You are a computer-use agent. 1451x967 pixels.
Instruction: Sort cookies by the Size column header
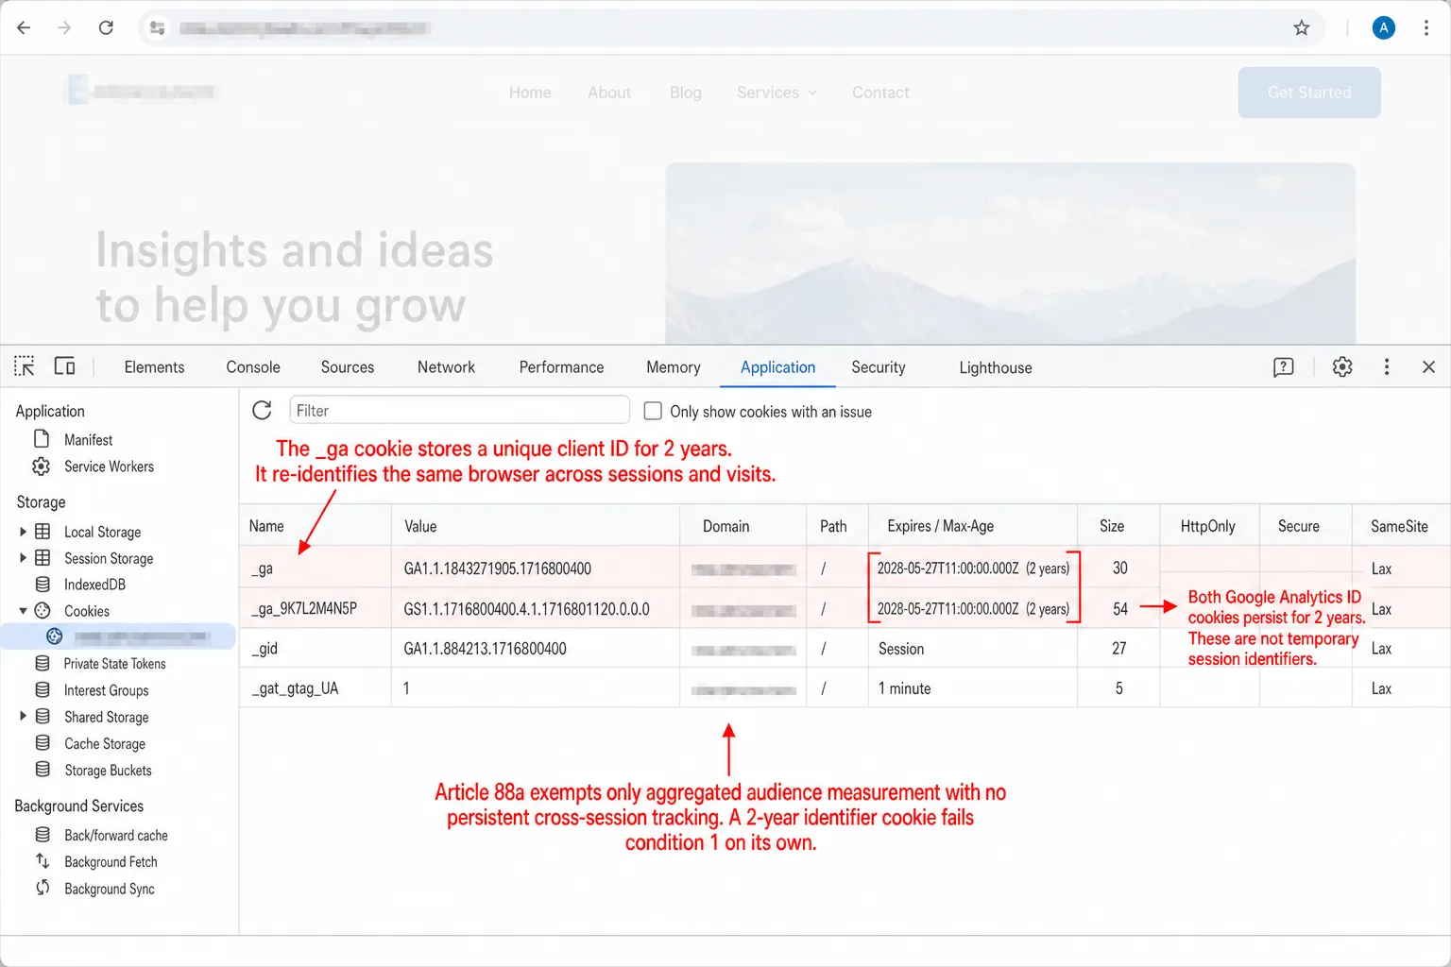[1118, 526]
